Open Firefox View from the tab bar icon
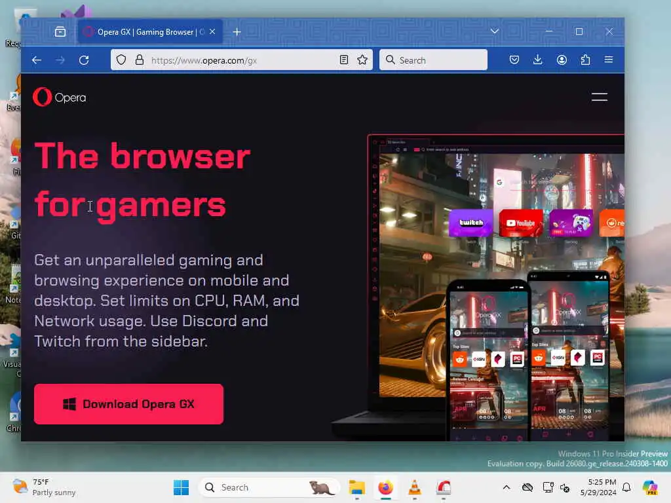Image resolution: width=671 pixels, height=503 pixels. click(60, 31)
